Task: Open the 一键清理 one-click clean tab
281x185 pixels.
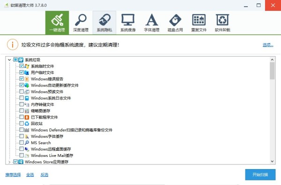Action: [x=57, y=23]
